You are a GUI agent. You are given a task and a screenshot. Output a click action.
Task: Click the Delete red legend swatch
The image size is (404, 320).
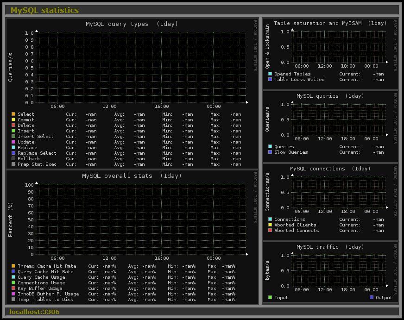(13, 125)
